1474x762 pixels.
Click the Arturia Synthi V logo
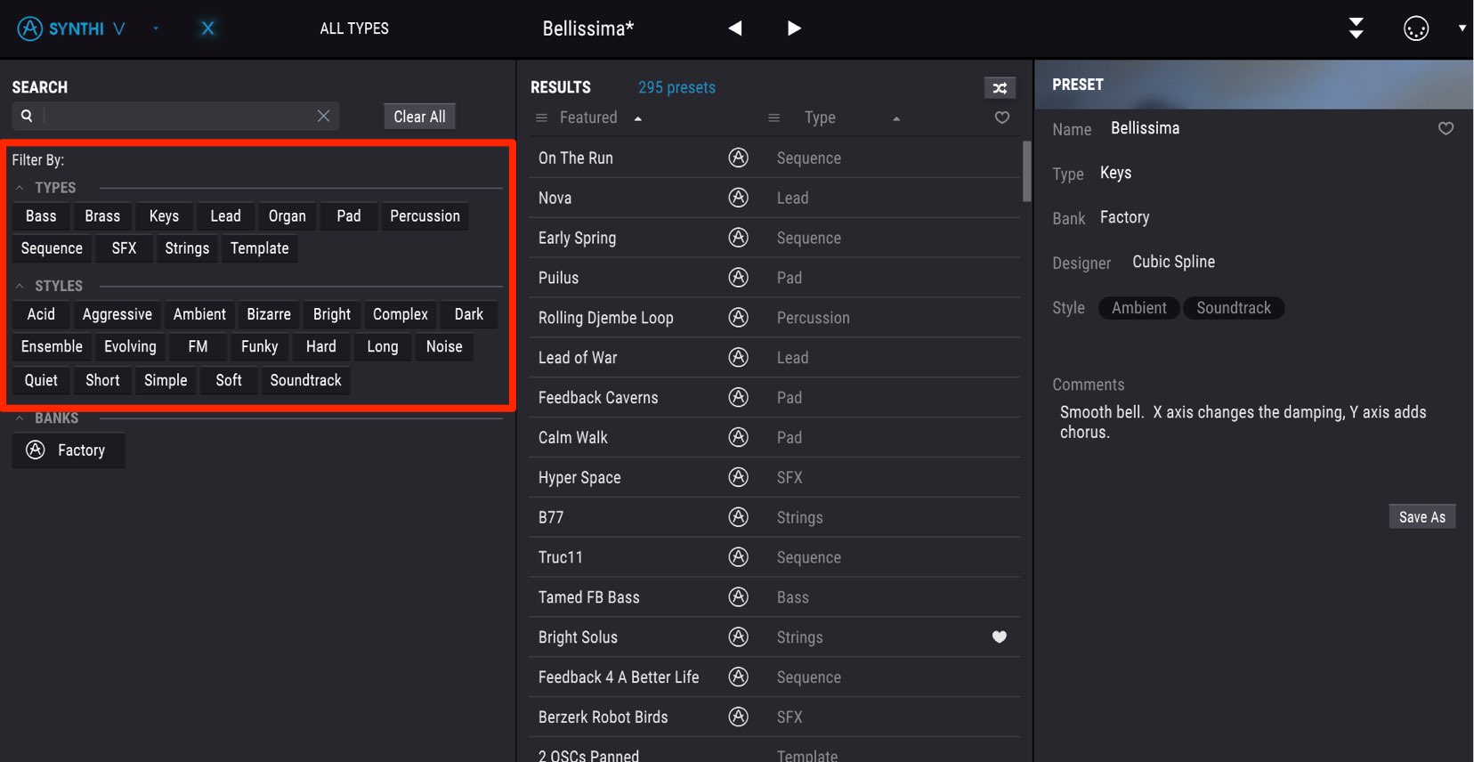click(x=71, y=28)
